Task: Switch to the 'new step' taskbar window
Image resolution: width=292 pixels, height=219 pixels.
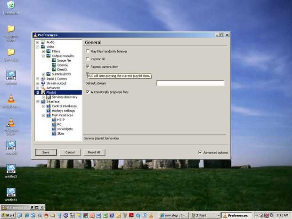Action: pos(174,215)
